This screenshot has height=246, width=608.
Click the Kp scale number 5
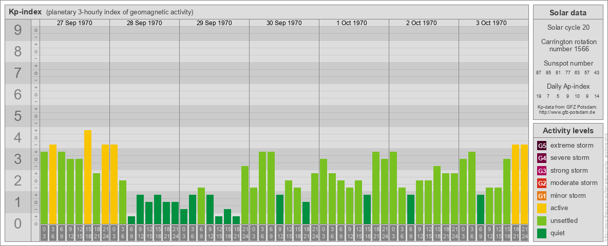[17, 116]
